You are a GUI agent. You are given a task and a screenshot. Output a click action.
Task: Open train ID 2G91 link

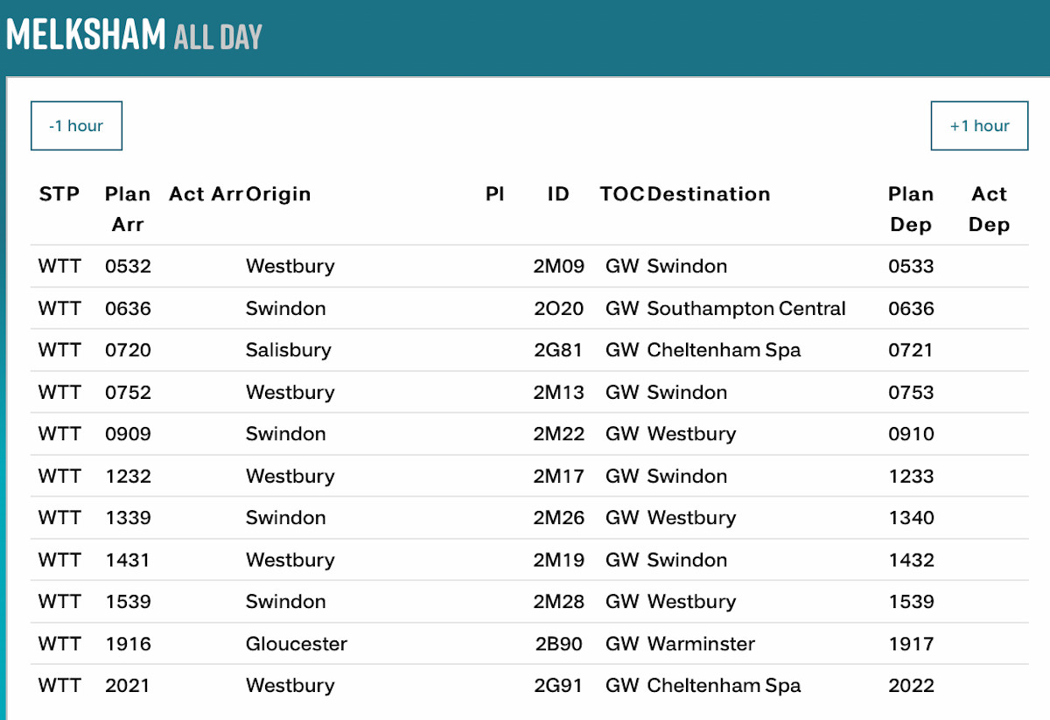click(558, 686)
